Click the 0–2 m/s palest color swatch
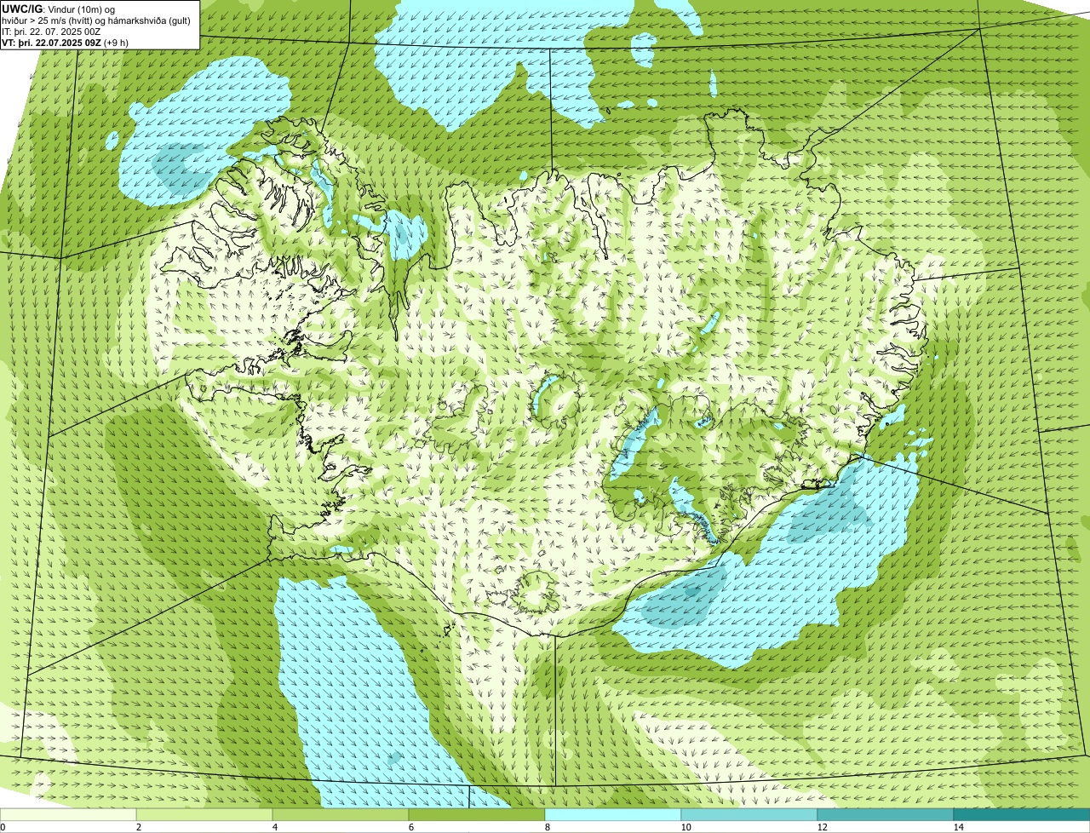Screen dimensions: 1090x833 pos(68,814)
